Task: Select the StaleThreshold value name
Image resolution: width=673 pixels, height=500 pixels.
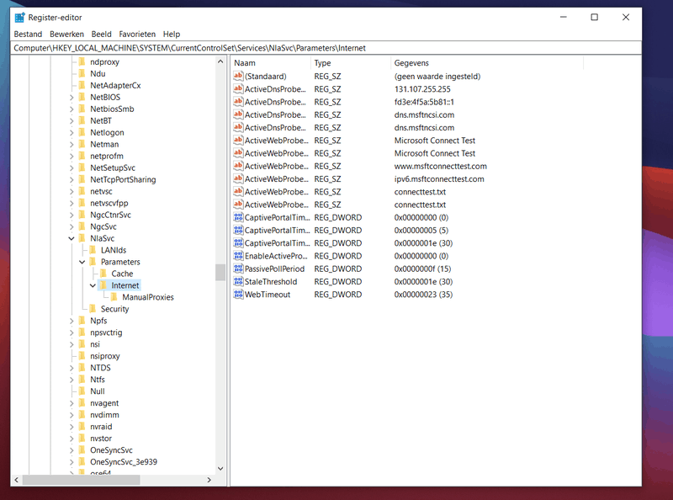Action: [x=271, y=281]
